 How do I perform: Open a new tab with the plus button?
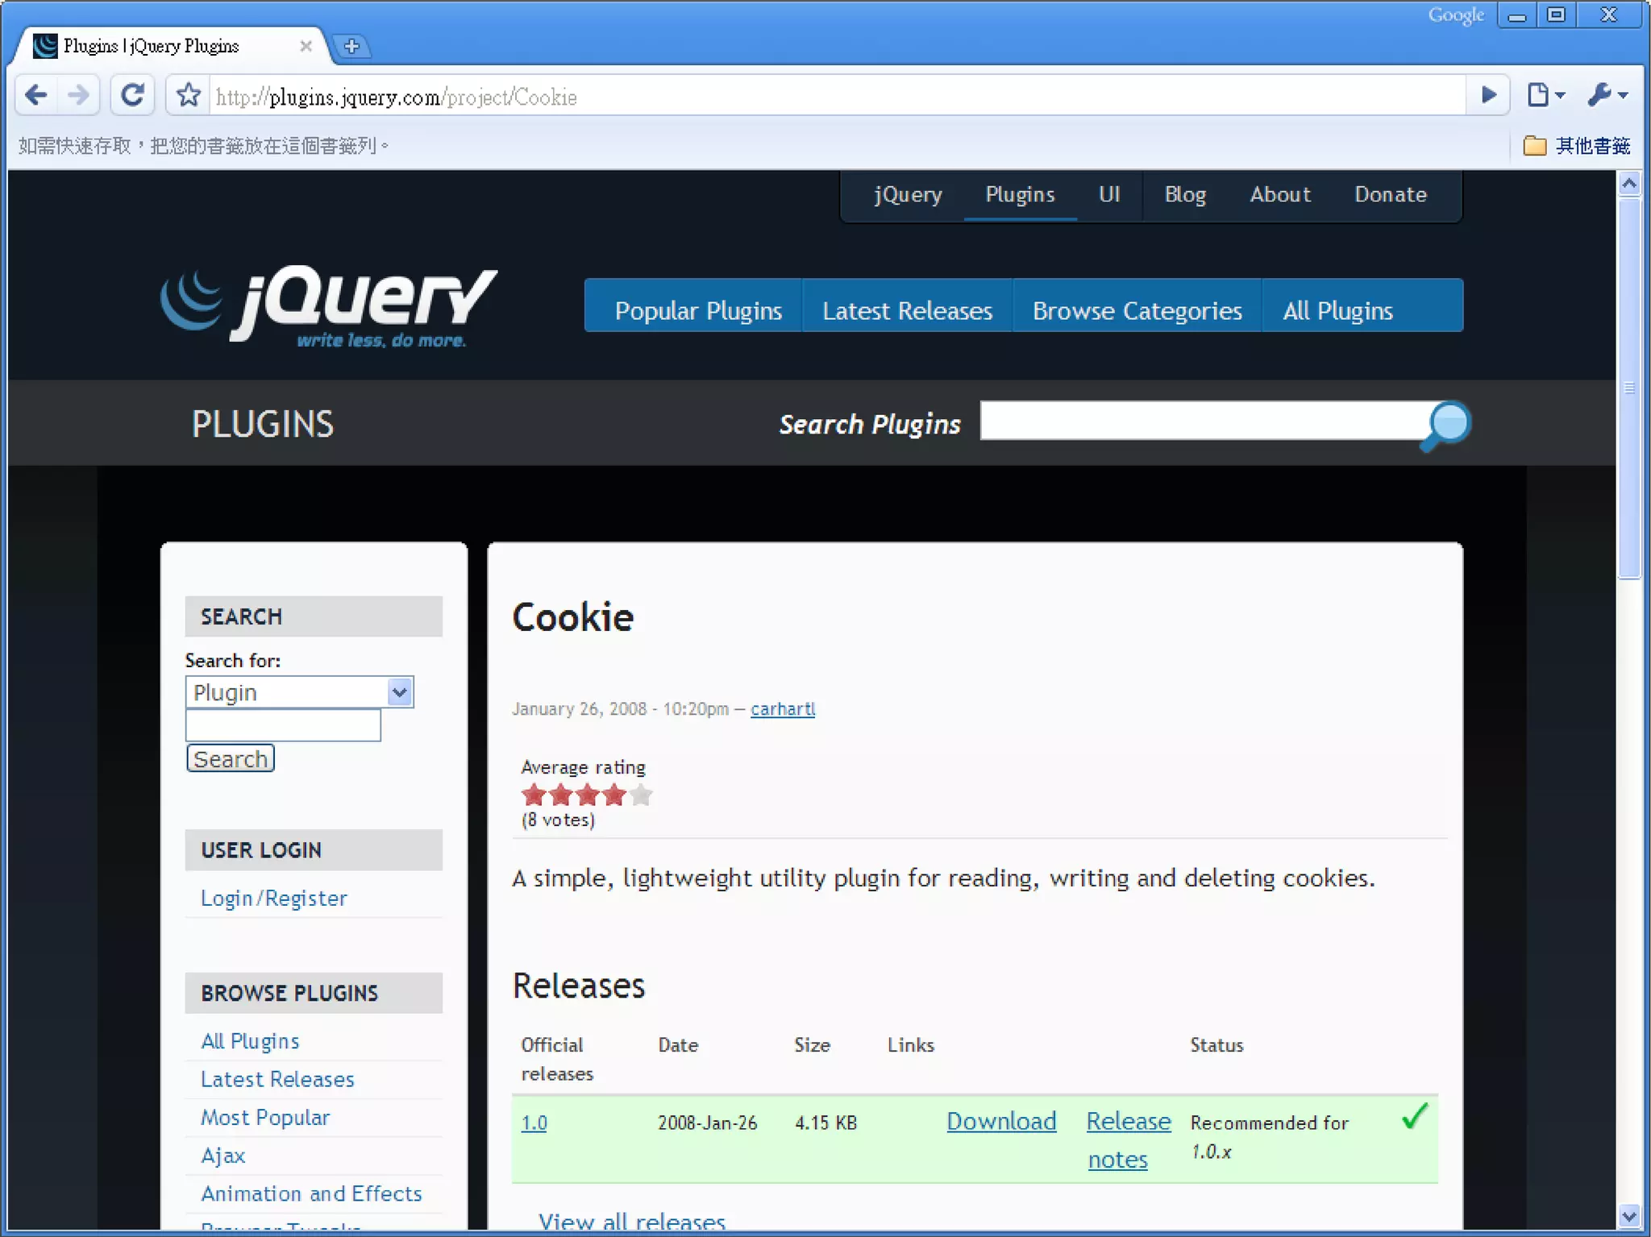pos(351,46)
